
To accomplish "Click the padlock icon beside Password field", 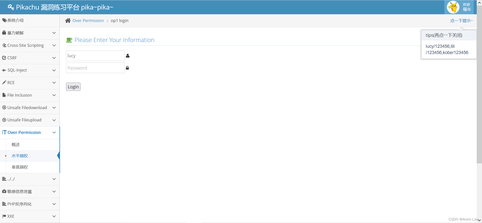I will pos(127,68).
